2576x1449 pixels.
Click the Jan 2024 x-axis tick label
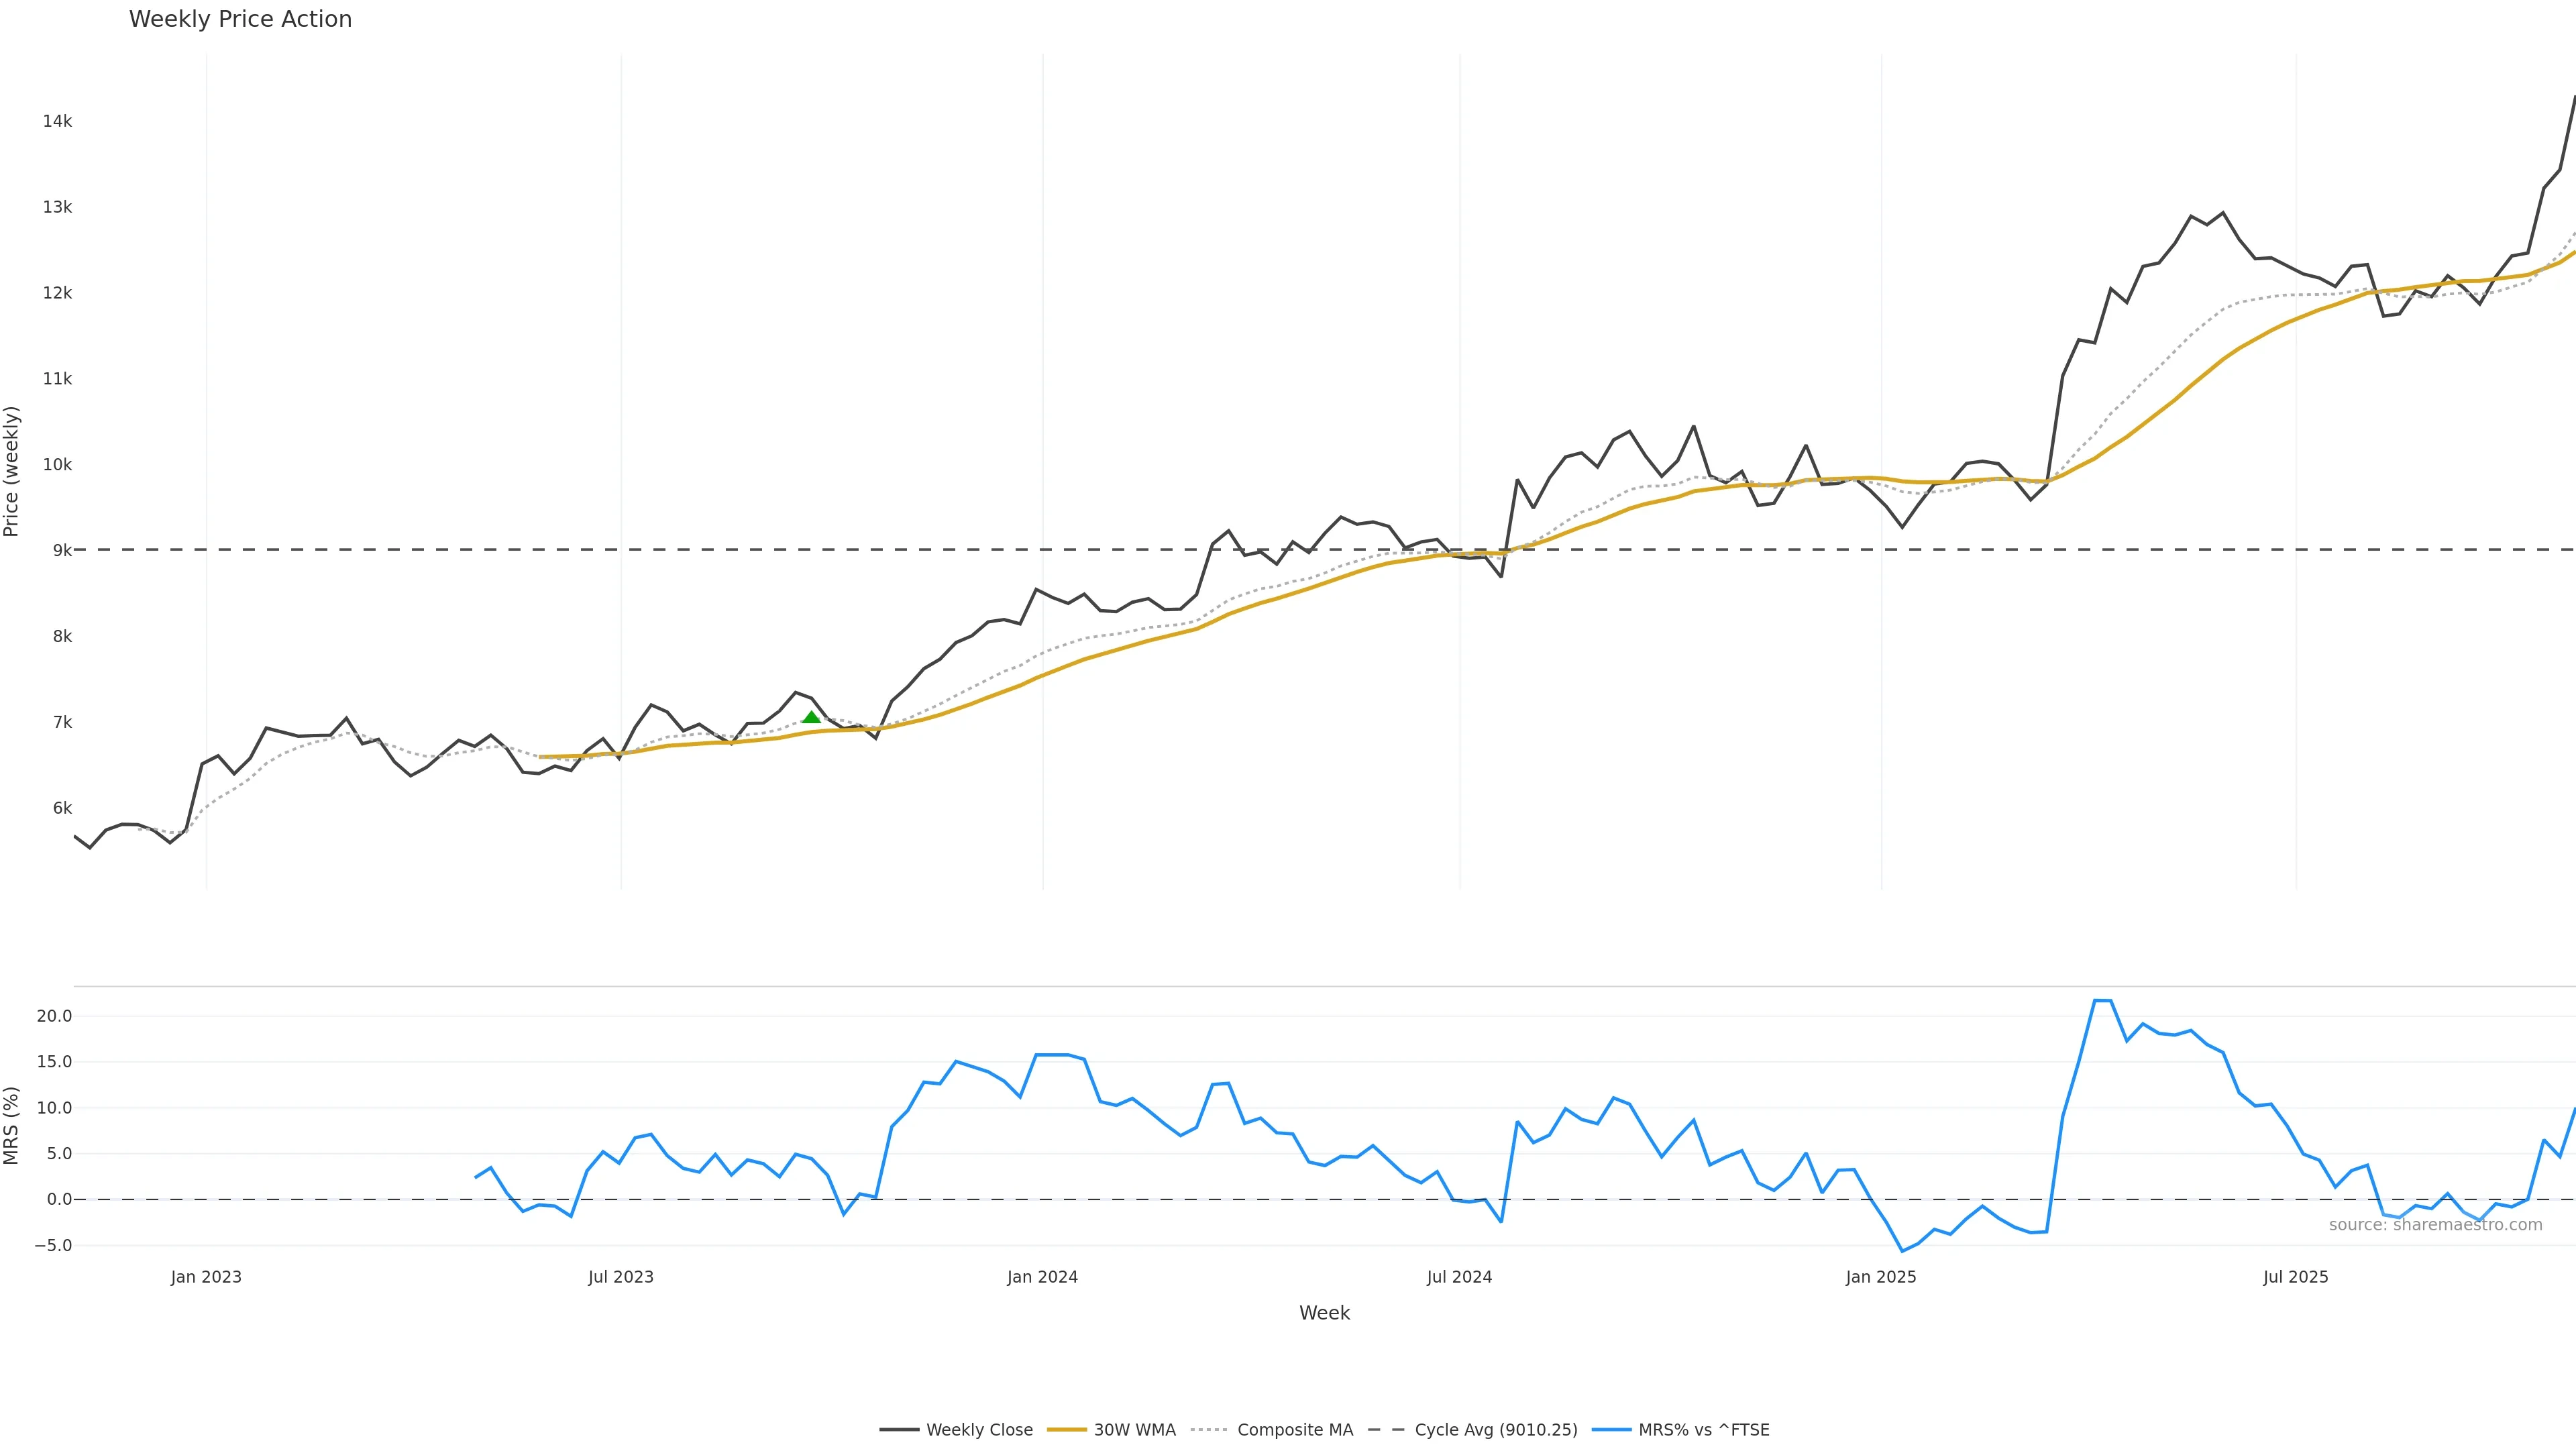(x=1042, y=1277)
